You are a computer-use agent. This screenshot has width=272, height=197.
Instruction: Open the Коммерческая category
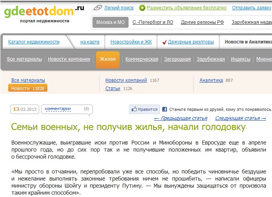142,59
